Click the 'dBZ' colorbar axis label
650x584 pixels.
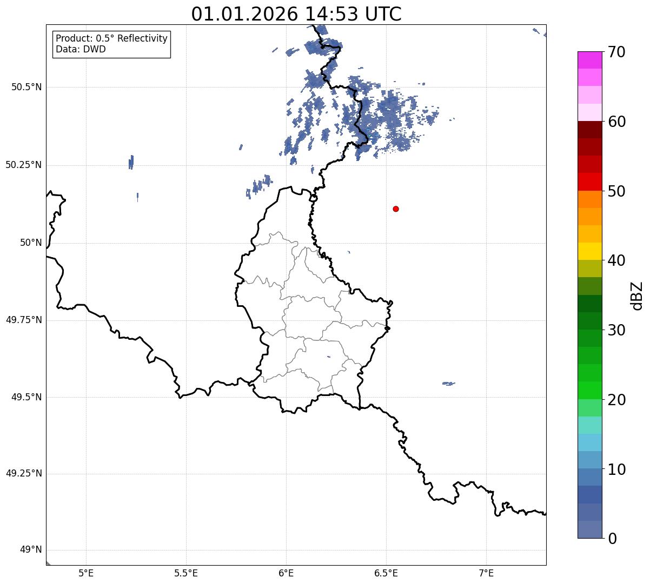click(637, 295)
